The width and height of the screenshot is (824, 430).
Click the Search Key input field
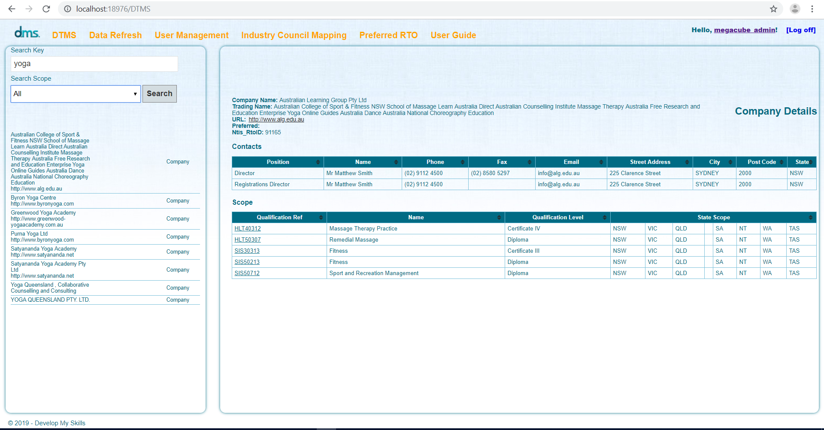click(x=94, y=64)
